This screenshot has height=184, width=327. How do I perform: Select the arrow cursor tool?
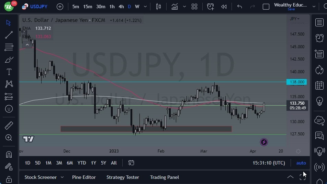click(9, 23)
